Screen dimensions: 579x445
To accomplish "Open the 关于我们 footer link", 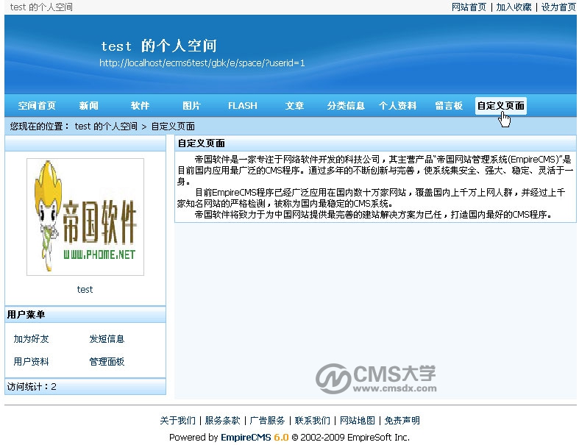I will tap(177, 420).
